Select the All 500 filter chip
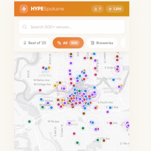The image size is (151, 151). pos(68,43)
